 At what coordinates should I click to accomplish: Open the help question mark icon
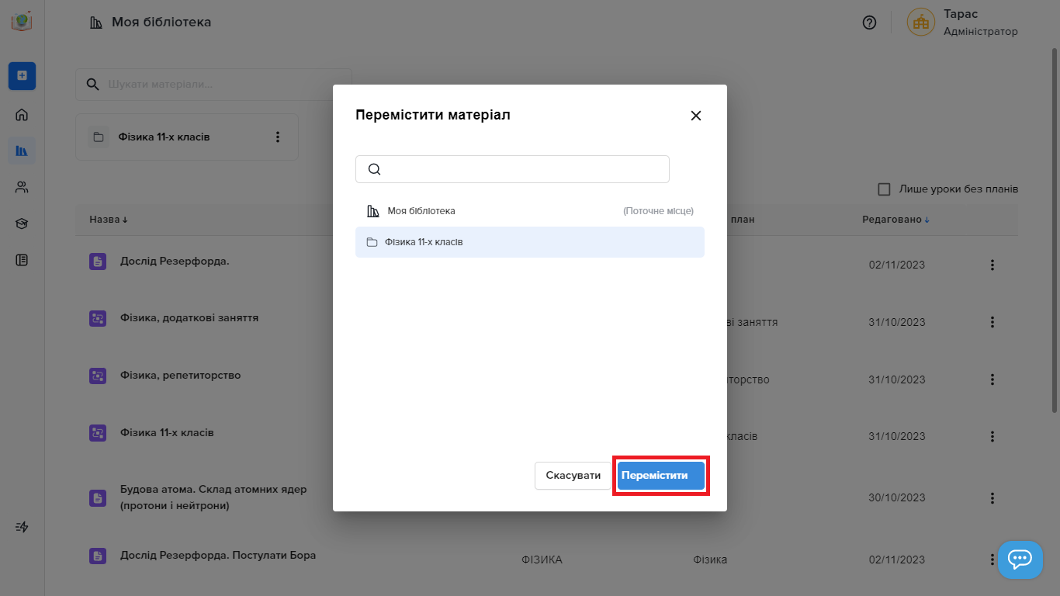point(869,23)
